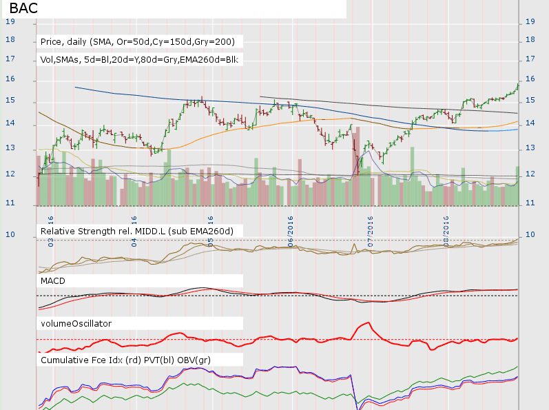This screenshot has height=410, width=549.
Task: Click price value 18 on left axis
Action: (x=10, y=39)
